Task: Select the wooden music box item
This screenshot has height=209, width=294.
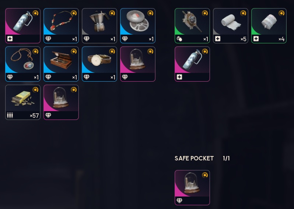Action: point(61,64)
